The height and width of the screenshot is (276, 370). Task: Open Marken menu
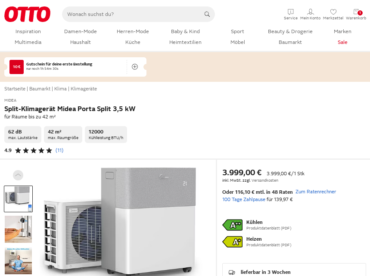342,31
